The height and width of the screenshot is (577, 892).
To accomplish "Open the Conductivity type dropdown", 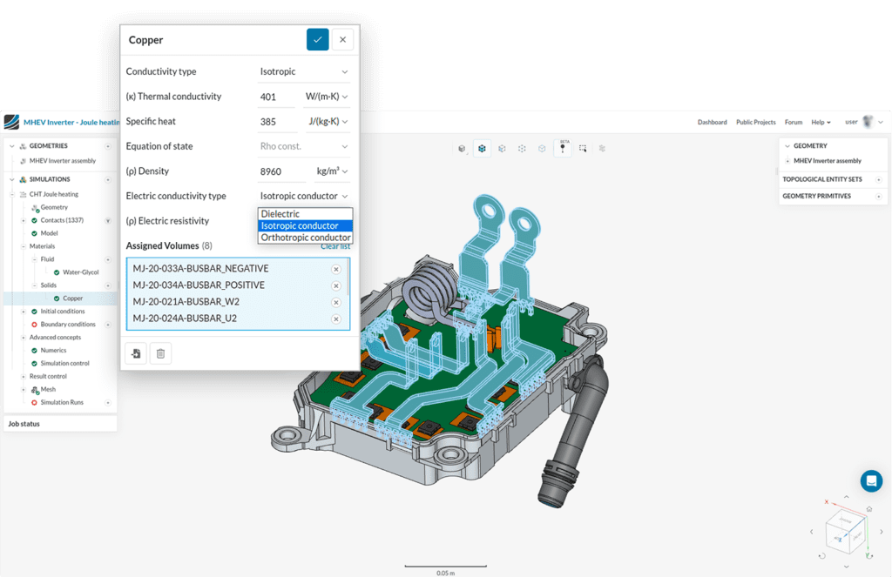I will (x=304, y=70).
